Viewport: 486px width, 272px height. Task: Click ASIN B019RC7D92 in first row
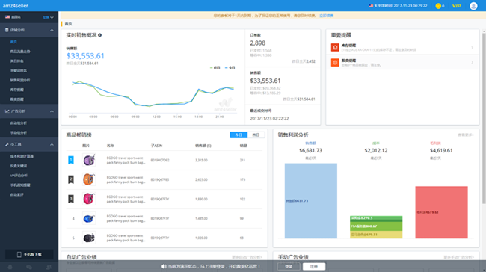coord(160,160)
